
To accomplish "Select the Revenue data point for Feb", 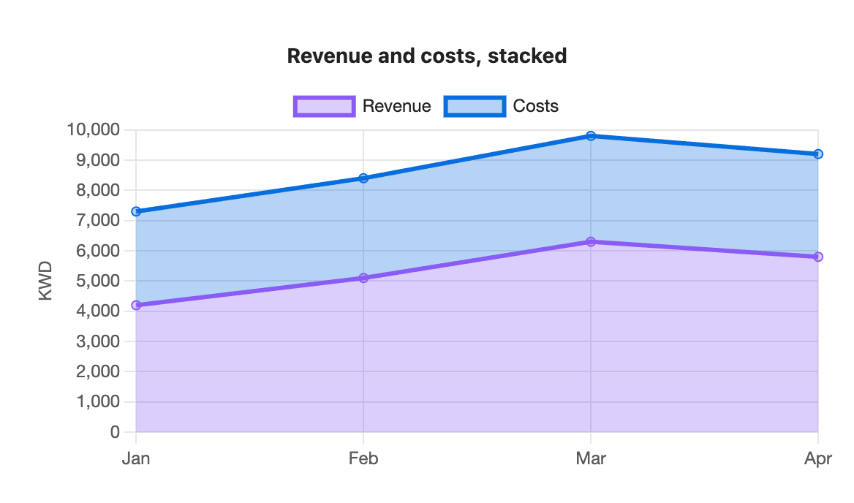I will (x=363, y=278).
